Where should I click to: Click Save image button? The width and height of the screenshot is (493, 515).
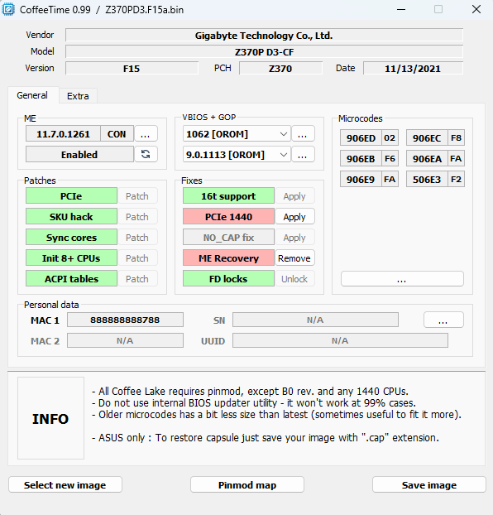(429, 485)
